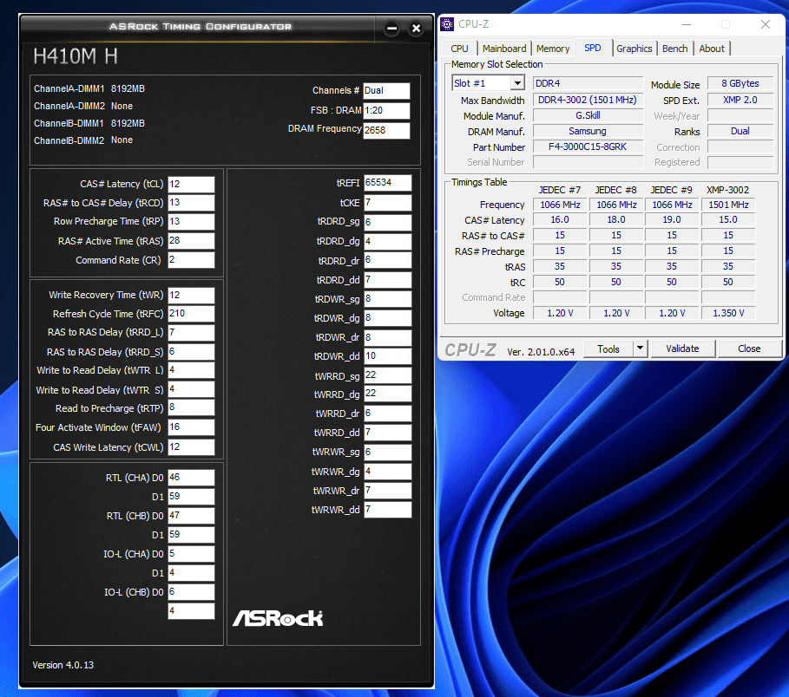Click the FSB : DRAM ratio field
The width and height of the screenshot is (789, 697).
coord(386,111)
